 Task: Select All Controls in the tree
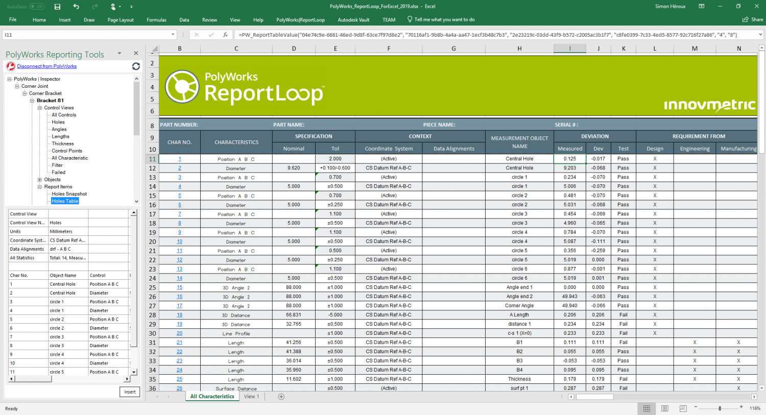(x=64, y=115)
